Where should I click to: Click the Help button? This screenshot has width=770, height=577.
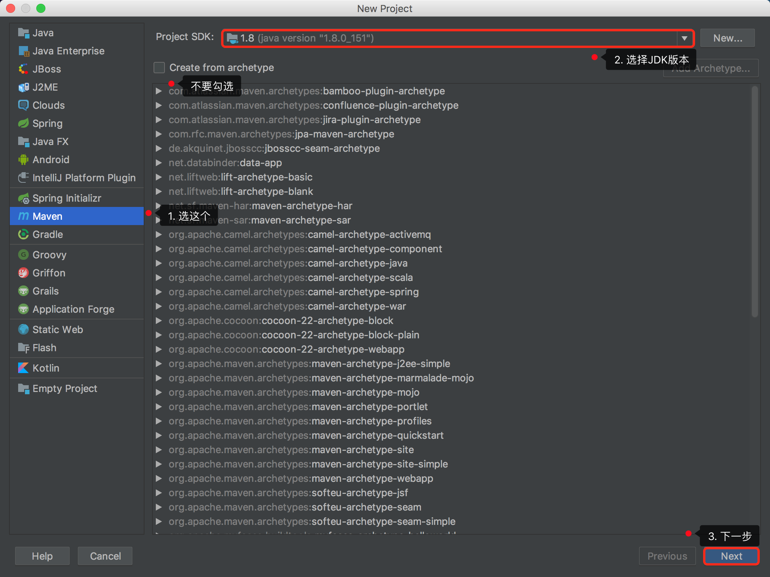coord(42,556)
